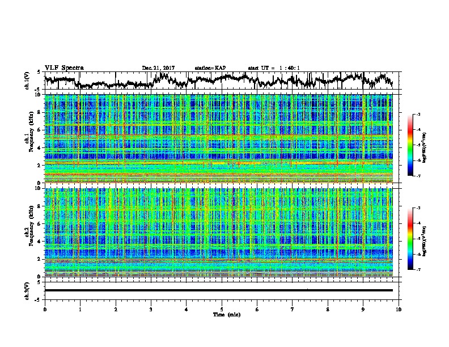Click the ch.1 color scale bar
The height and width of the screenshot is (347, 449).
click(410, 145)
